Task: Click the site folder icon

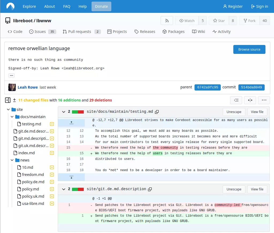Action: pos(13,110)
